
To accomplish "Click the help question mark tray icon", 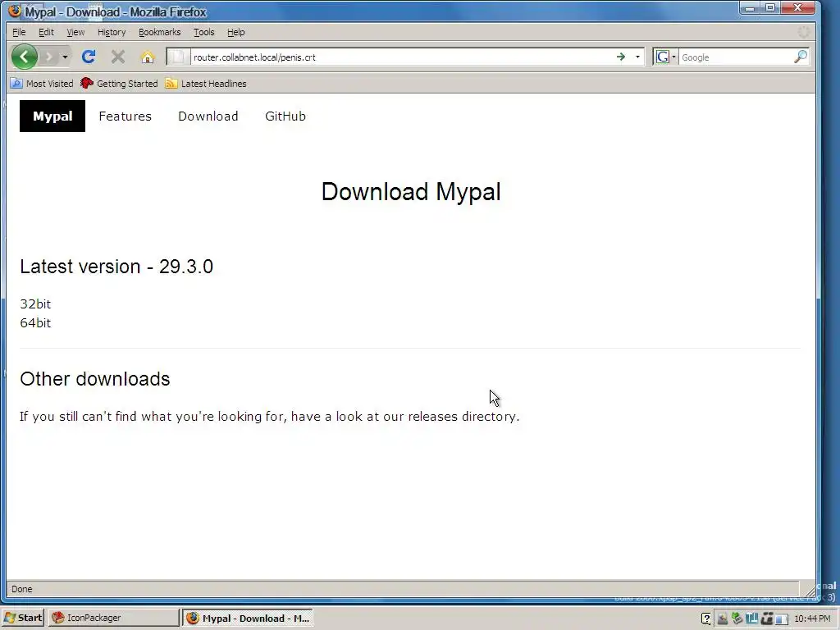I will click(706, 619).
